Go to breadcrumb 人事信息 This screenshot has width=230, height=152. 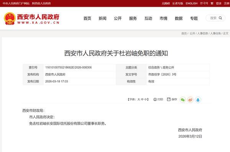pos(203,33)
